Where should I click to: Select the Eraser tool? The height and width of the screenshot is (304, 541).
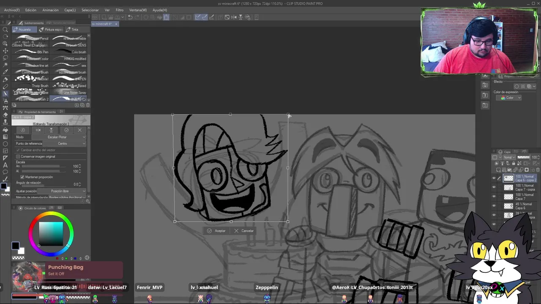(5, 115)
